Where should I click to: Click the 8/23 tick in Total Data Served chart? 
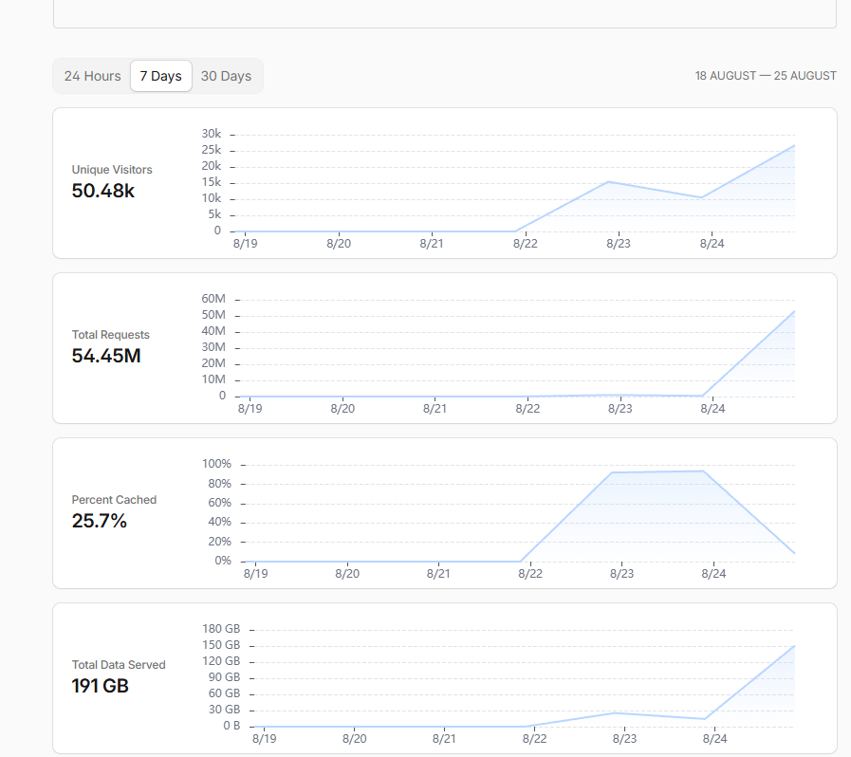(x=624, y=739)
